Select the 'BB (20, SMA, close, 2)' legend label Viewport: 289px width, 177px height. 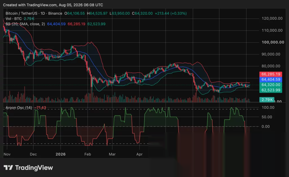[25, 24]
